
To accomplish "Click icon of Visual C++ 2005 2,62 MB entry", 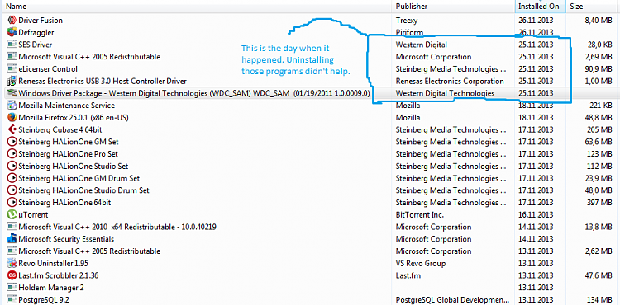I will pyautogui.click(x=12, y=251).
